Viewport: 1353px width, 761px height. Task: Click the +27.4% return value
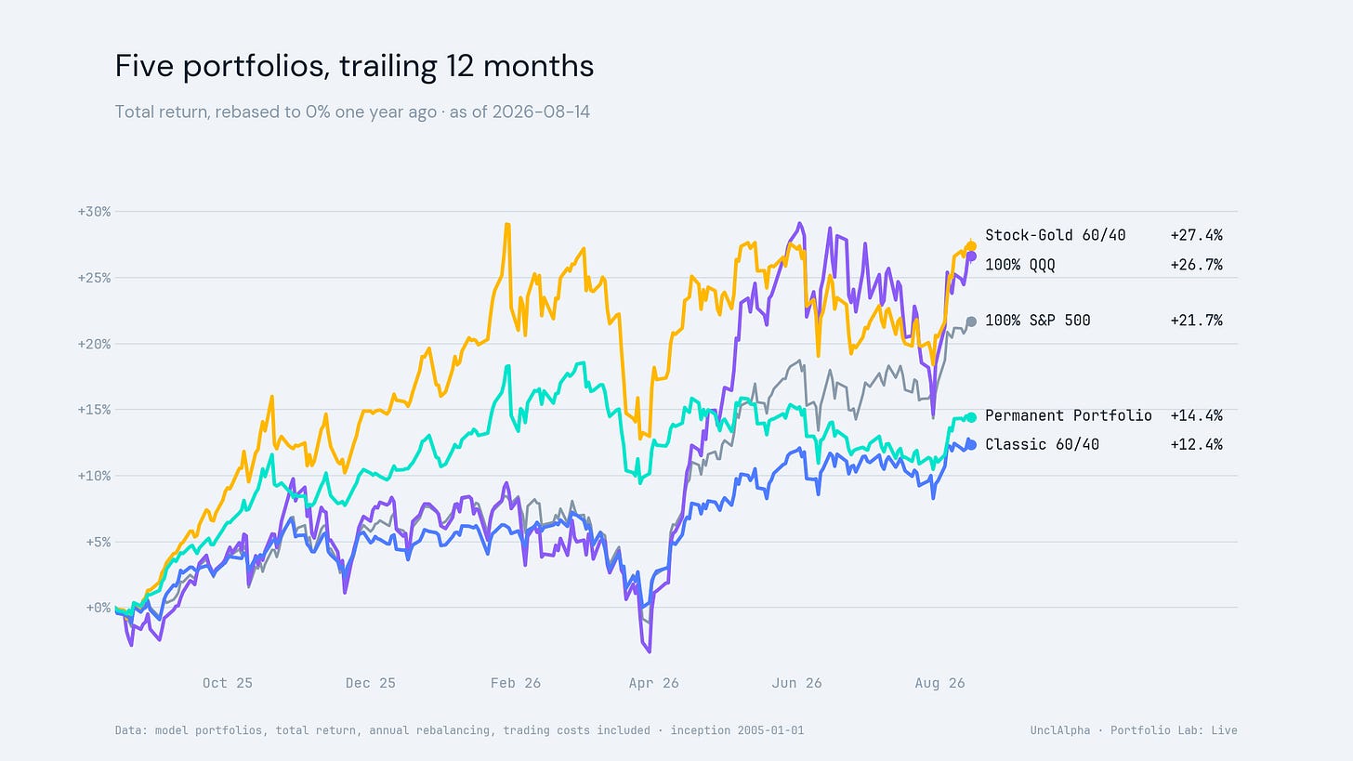point(1196,235)
